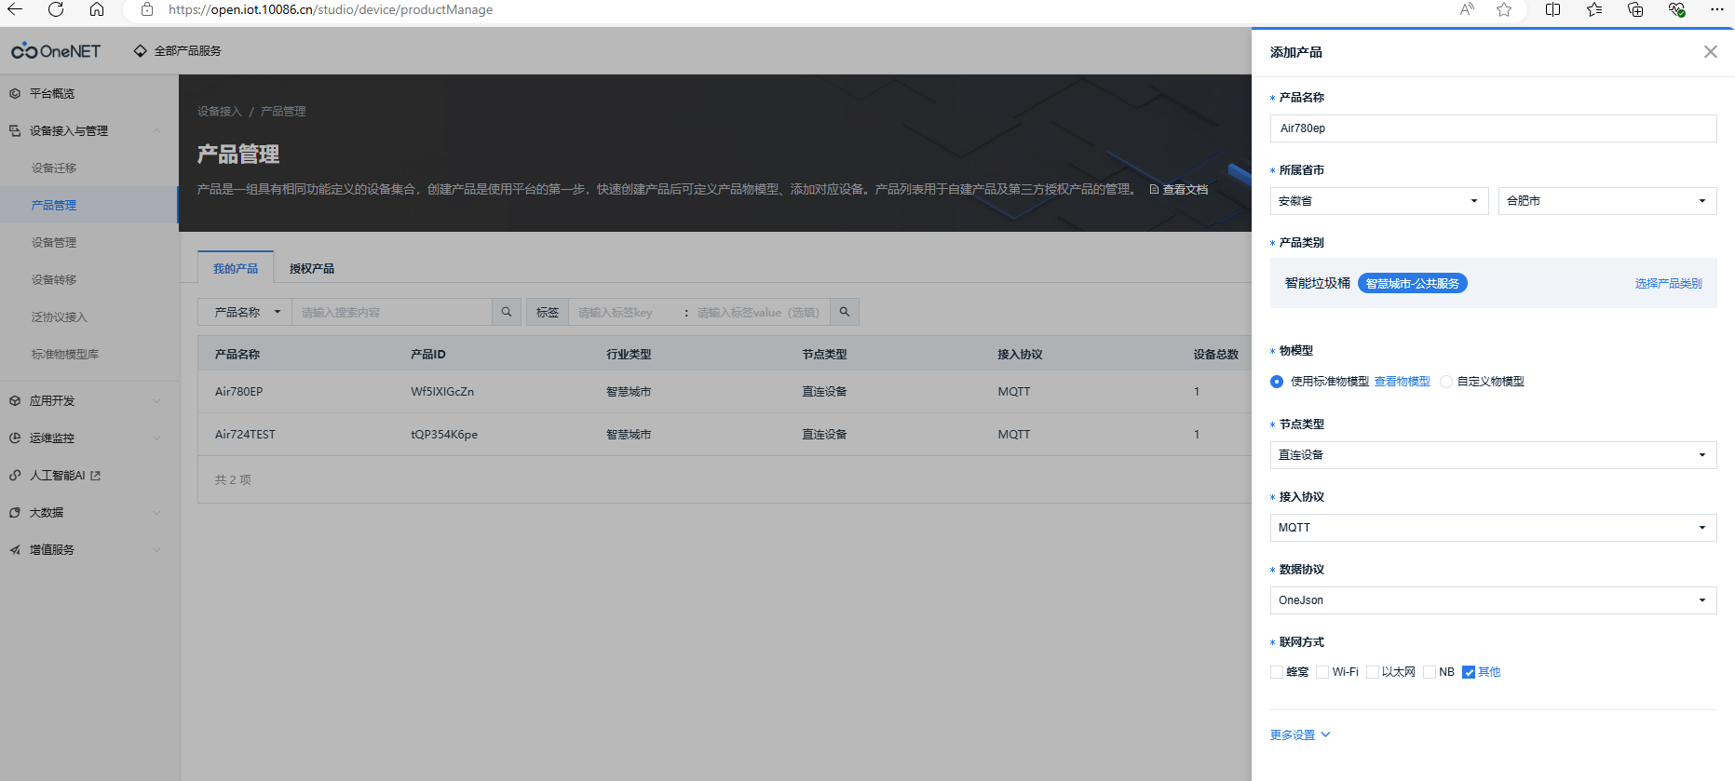Expand 更多设置 section
The height and width of the screenshot is (781, 1735).
click(x=1300, y=734)
